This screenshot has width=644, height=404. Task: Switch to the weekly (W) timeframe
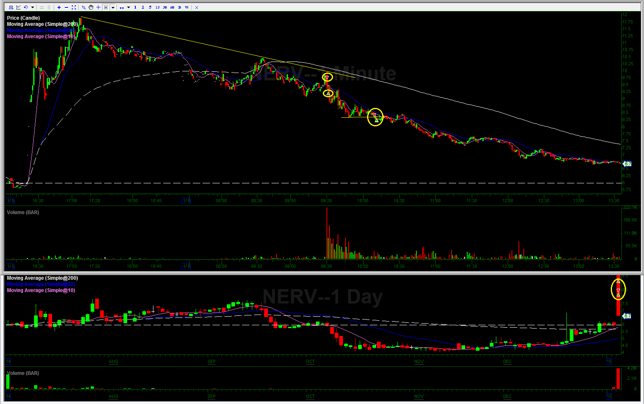(x=187, y=7)
